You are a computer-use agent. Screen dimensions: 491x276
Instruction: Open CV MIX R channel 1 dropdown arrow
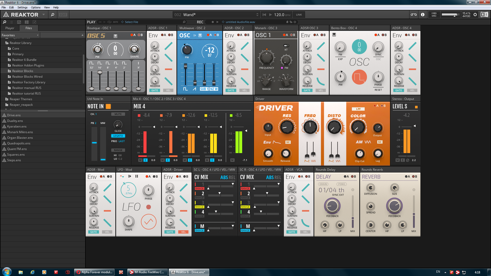pyautogui.click(x=278, y=184)
